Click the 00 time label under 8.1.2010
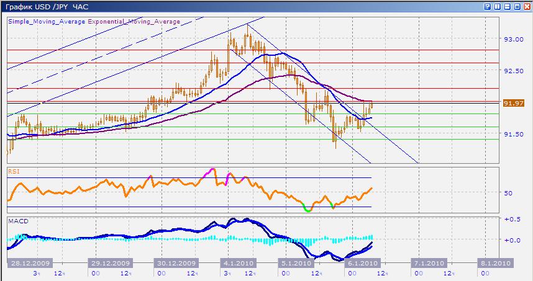The width and height of the screenshot is (533, 281). point(485,273)
